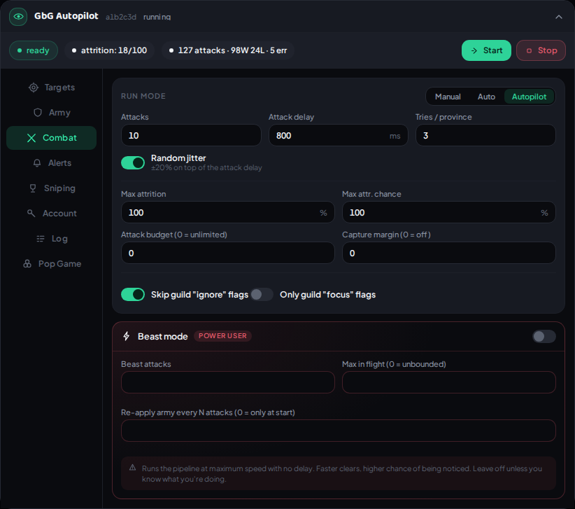Viewport: 575px width, 509px height.
Task: Click the Tries / province field
Action: (x=485, y=135)
